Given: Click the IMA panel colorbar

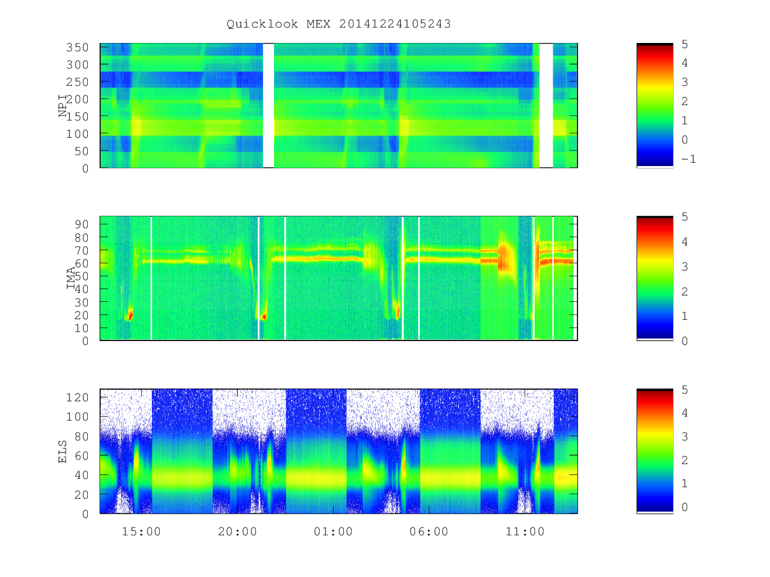Looking at the screenshot, I should 654,278.
